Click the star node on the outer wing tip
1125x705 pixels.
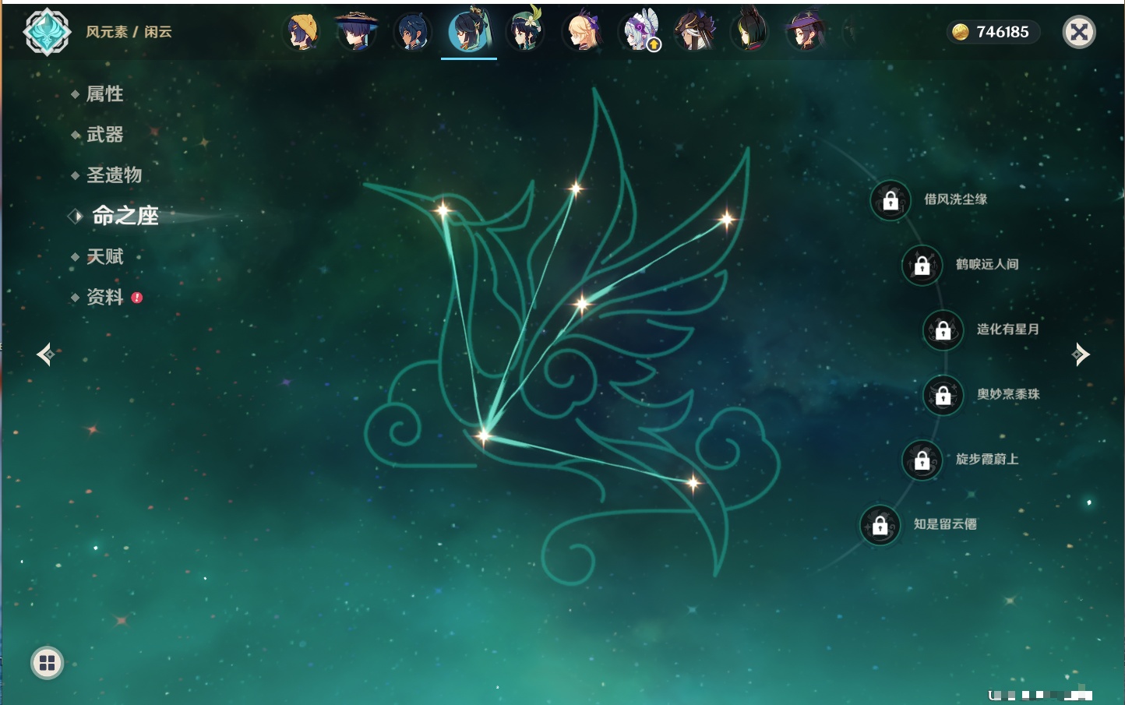(x=726, y=219)
